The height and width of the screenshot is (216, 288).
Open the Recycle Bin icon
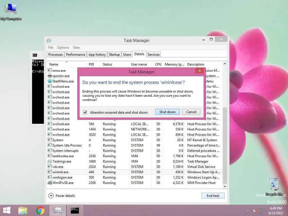[x=274, y=187]
